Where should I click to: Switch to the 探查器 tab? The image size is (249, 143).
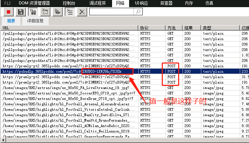[167, 3]
